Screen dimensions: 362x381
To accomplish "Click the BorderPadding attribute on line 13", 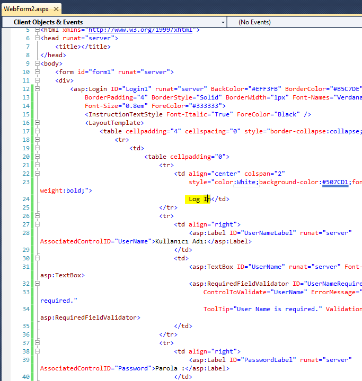I will [116, 97].
